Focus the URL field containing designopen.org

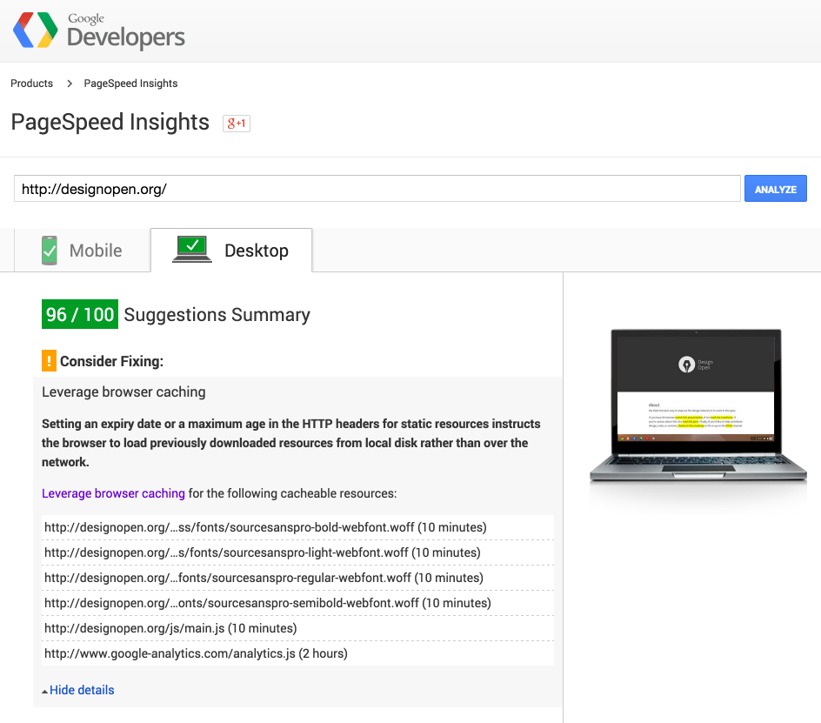tap(377, 189)
